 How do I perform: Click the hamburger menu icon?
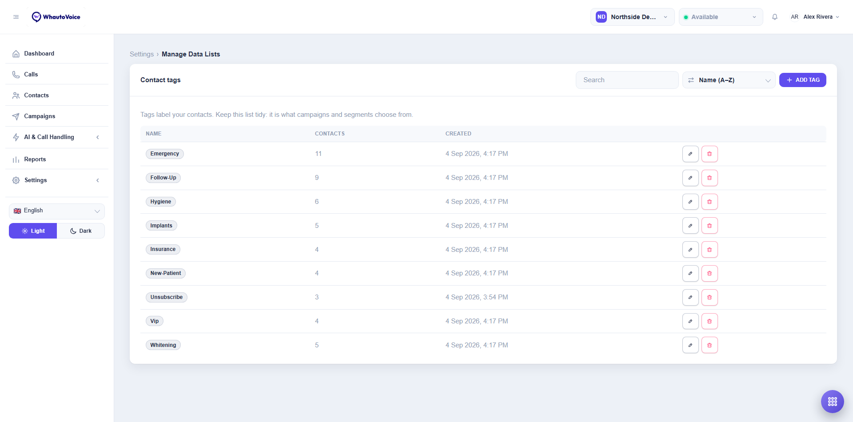click(x=16, y=17)
